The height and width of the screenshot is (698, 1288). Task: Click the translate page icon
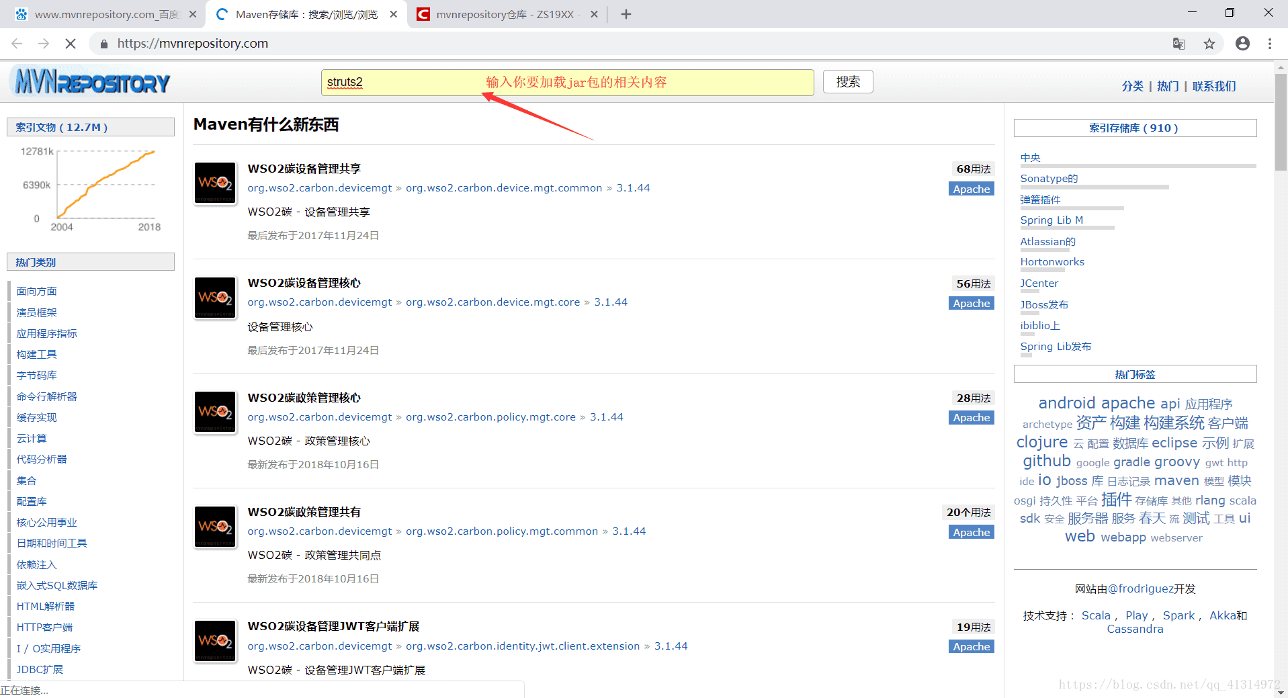(x=1178, y=44)
